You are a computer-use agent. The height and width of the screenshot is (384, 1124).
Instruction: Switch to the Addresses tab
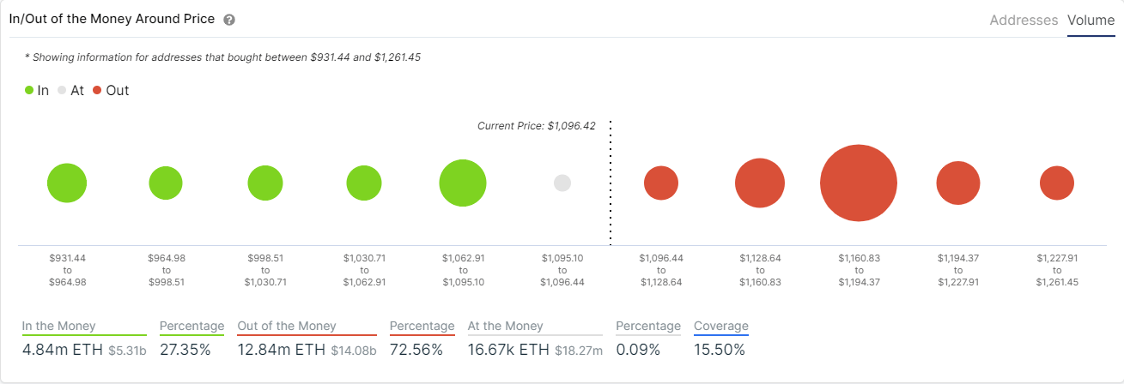pos(1024,20)
